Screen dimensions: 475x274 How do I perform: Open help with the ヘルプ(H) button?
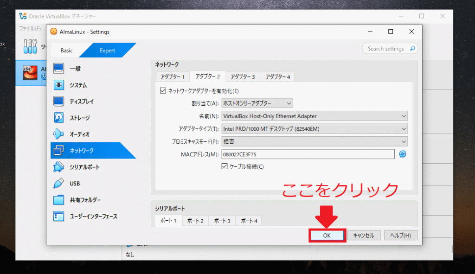point(400,235)
